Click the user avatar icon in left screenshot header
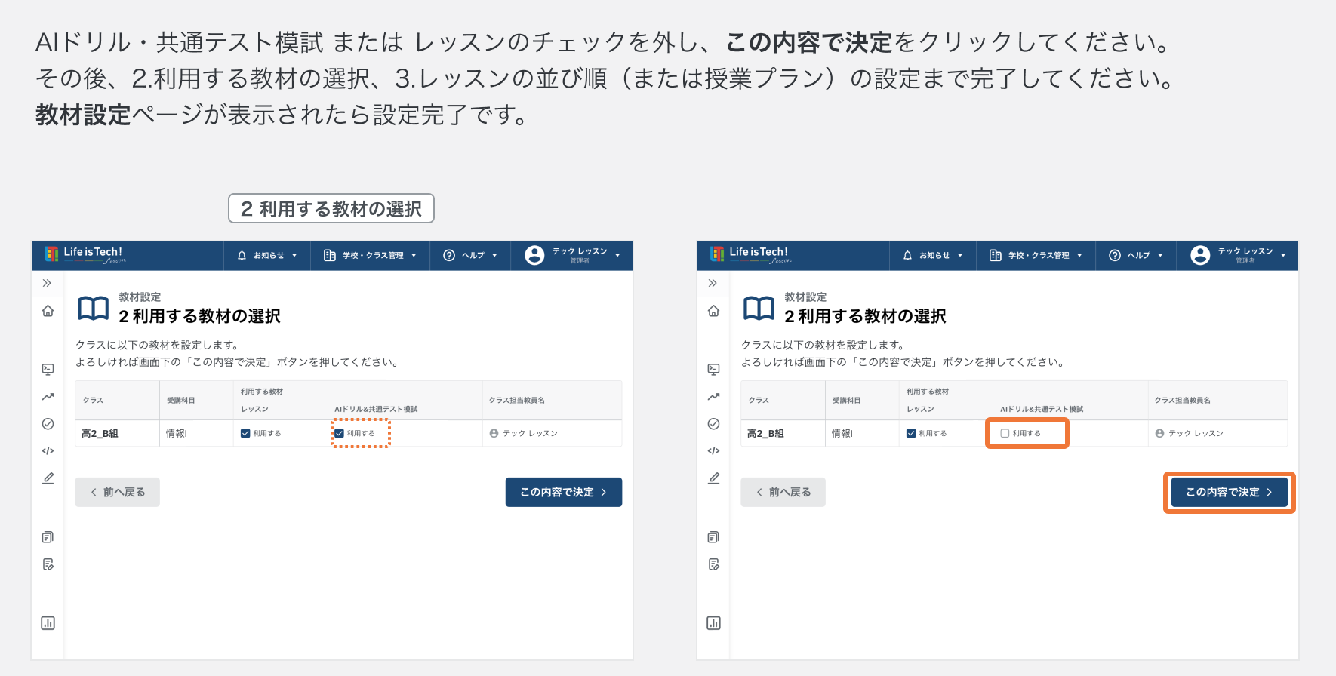Screen dimensions: 1336x676 click(x=534, y=256)
